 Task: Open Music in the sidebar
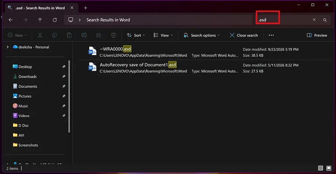(x=20, y=106)
